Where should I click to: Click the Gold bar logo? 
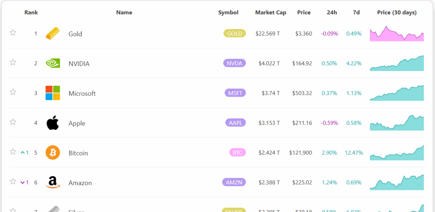[x=53, y=33]
